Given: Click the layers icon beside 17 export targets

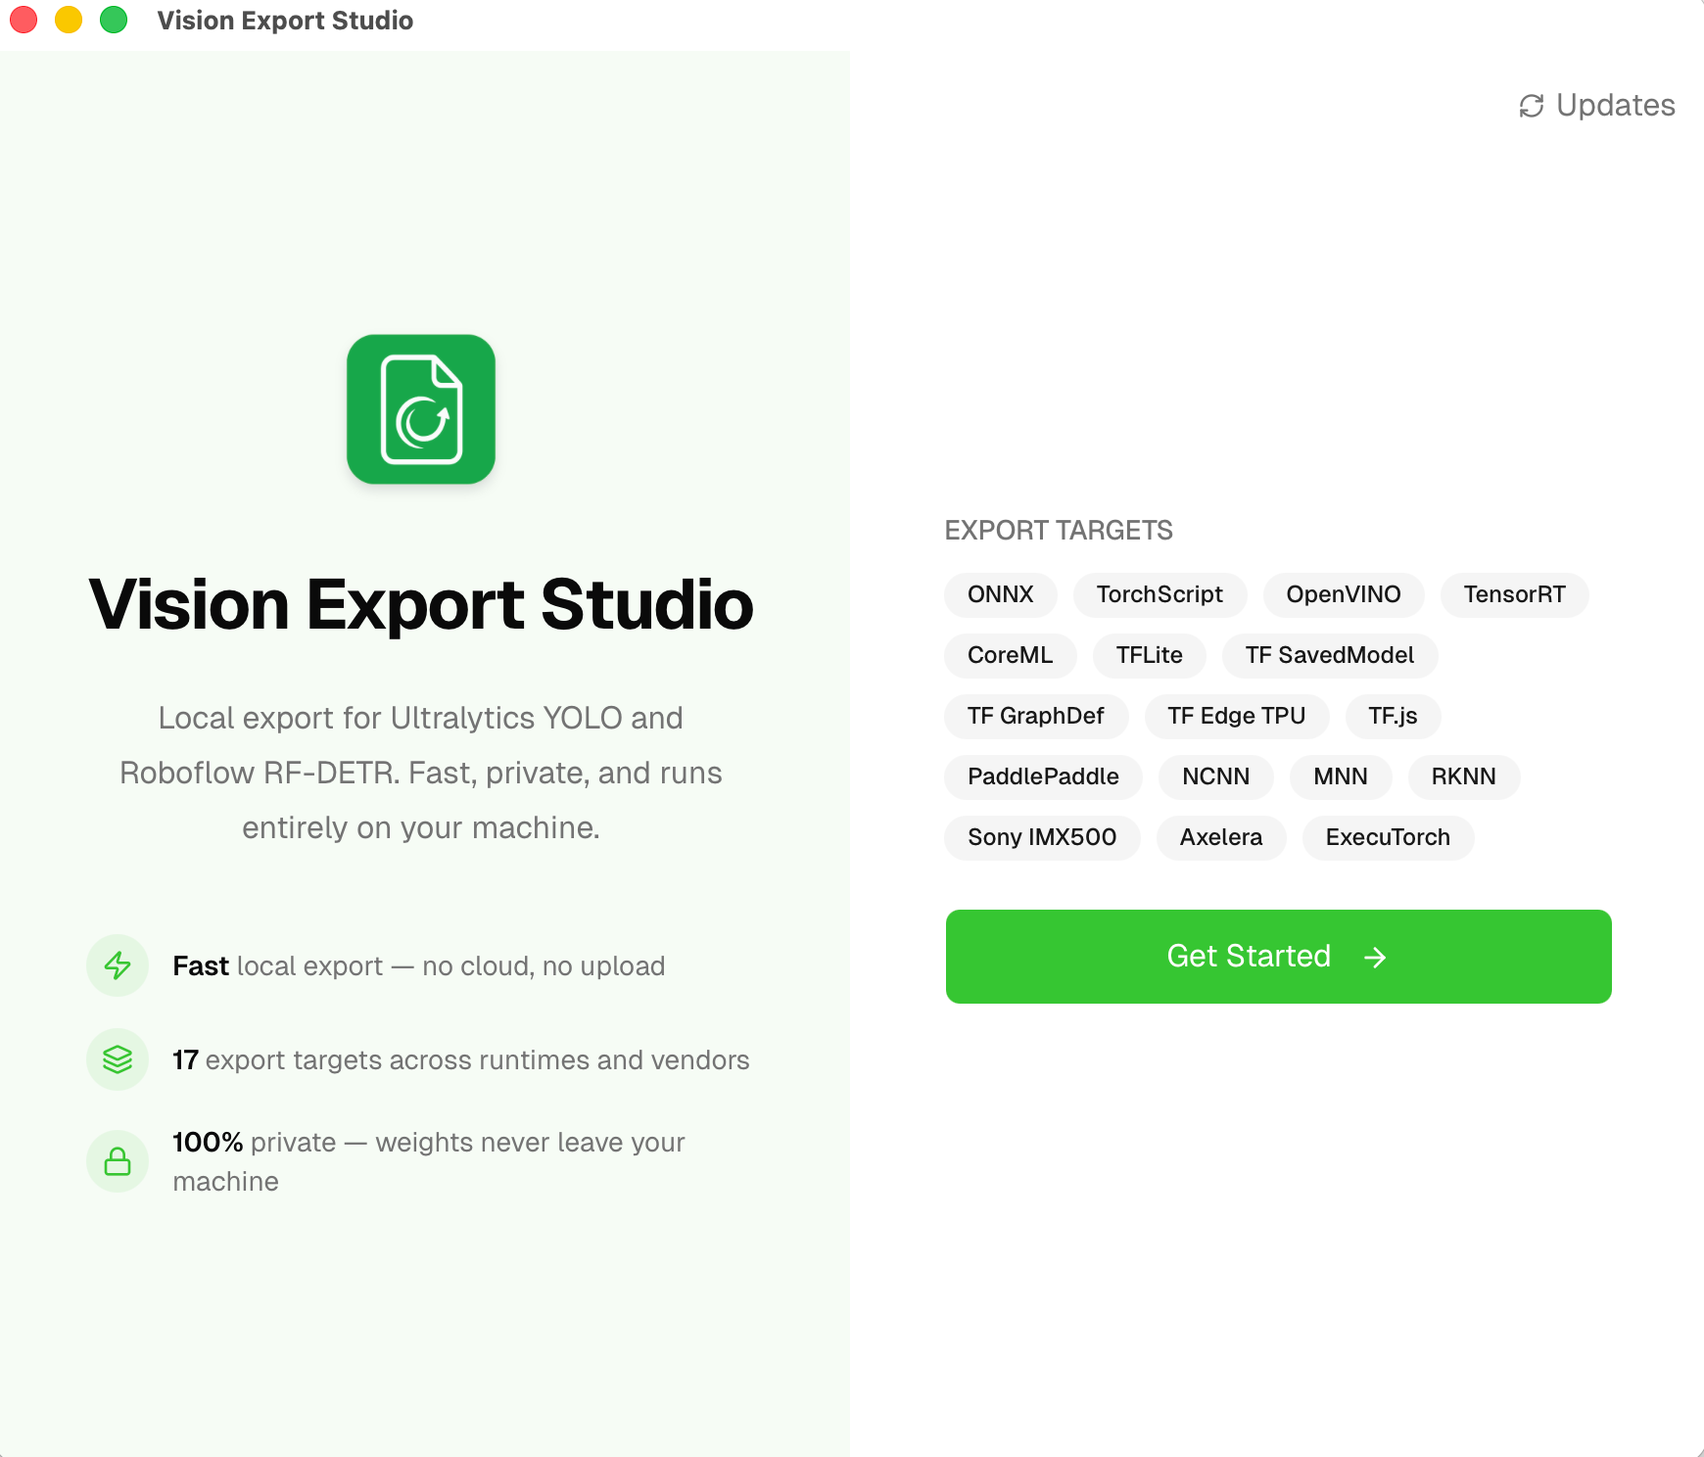Looking at the screenshot, I should tap(118, 1059).
